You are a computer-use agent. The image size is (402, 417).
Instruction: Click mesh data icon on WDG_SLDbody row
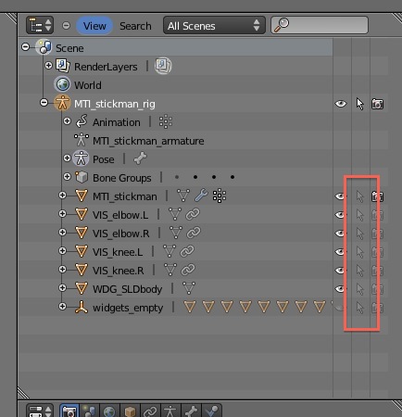189,288
